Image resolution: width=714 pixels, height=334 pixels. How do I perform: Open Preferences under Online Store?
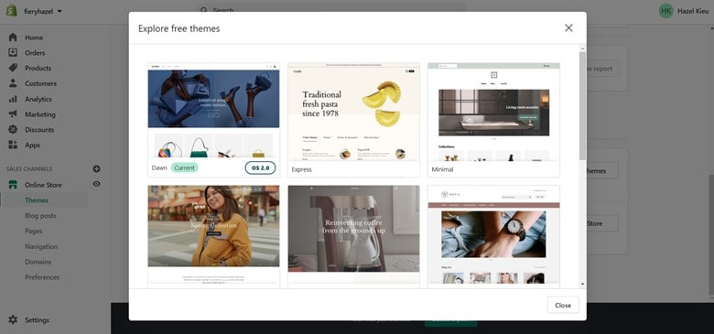(42, 277)
